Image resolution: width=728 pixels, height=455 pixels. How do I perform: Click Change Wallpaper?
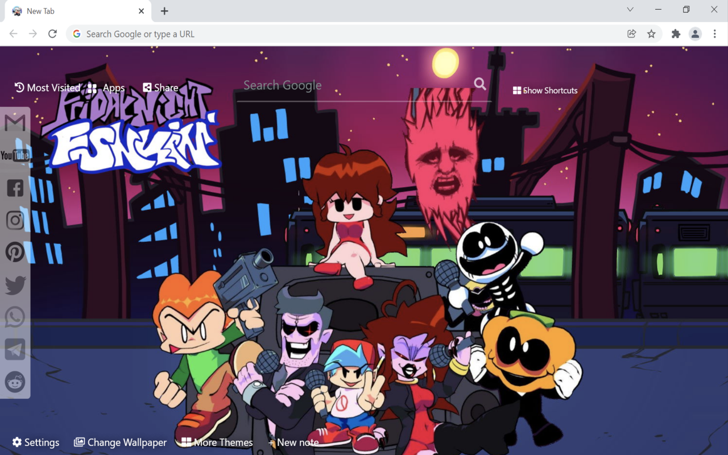point(120,442)
